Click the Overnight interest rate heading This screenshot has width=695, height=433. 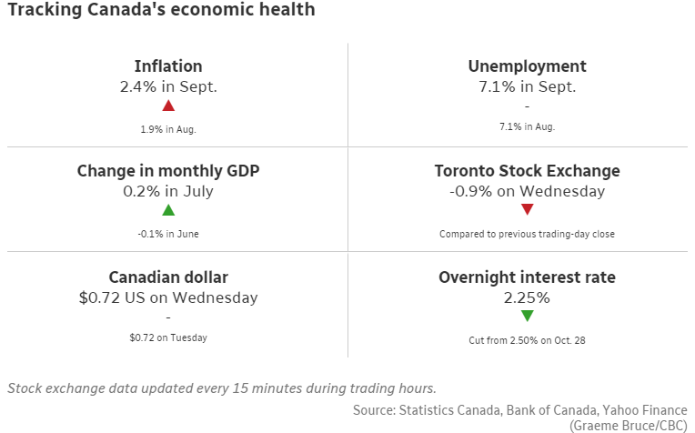(527, 277)
